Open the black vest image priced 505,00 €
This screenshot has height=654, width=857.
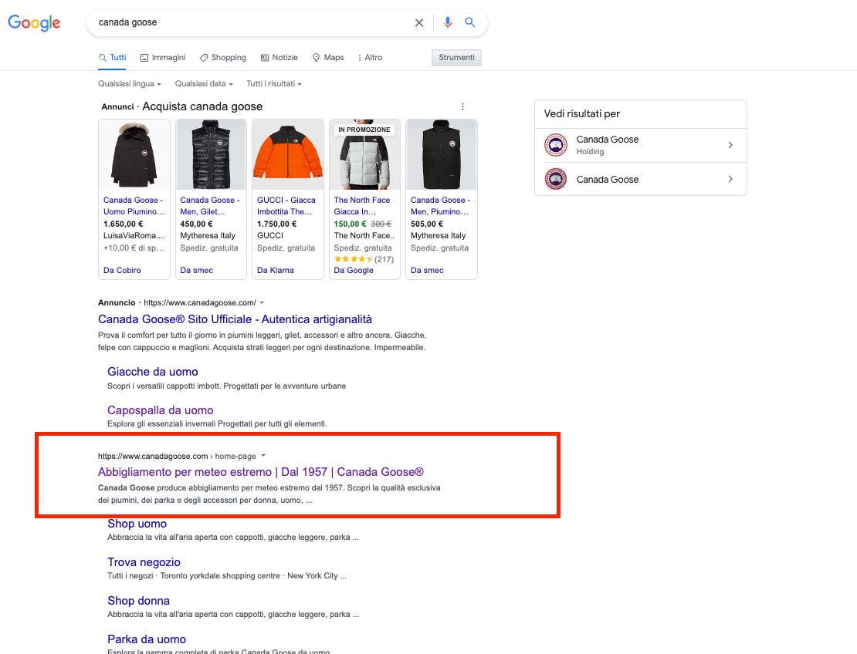(x=442, y=154)
